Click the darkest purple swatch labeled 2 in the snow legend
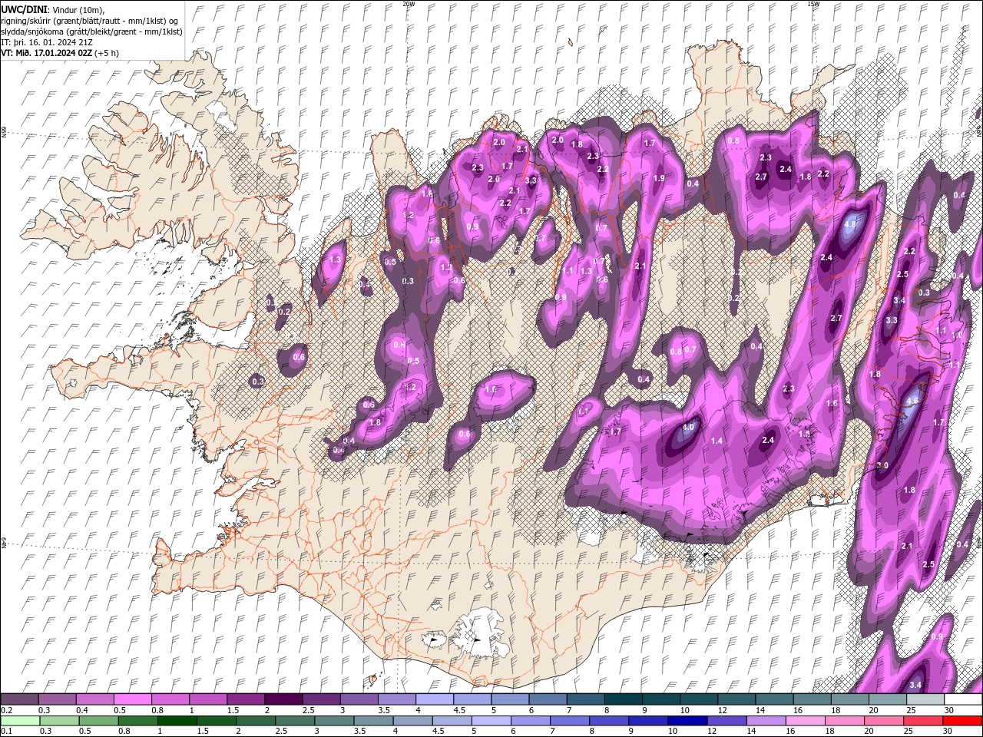The height and width of the screenshot is (737, 983). pos(283,699)
